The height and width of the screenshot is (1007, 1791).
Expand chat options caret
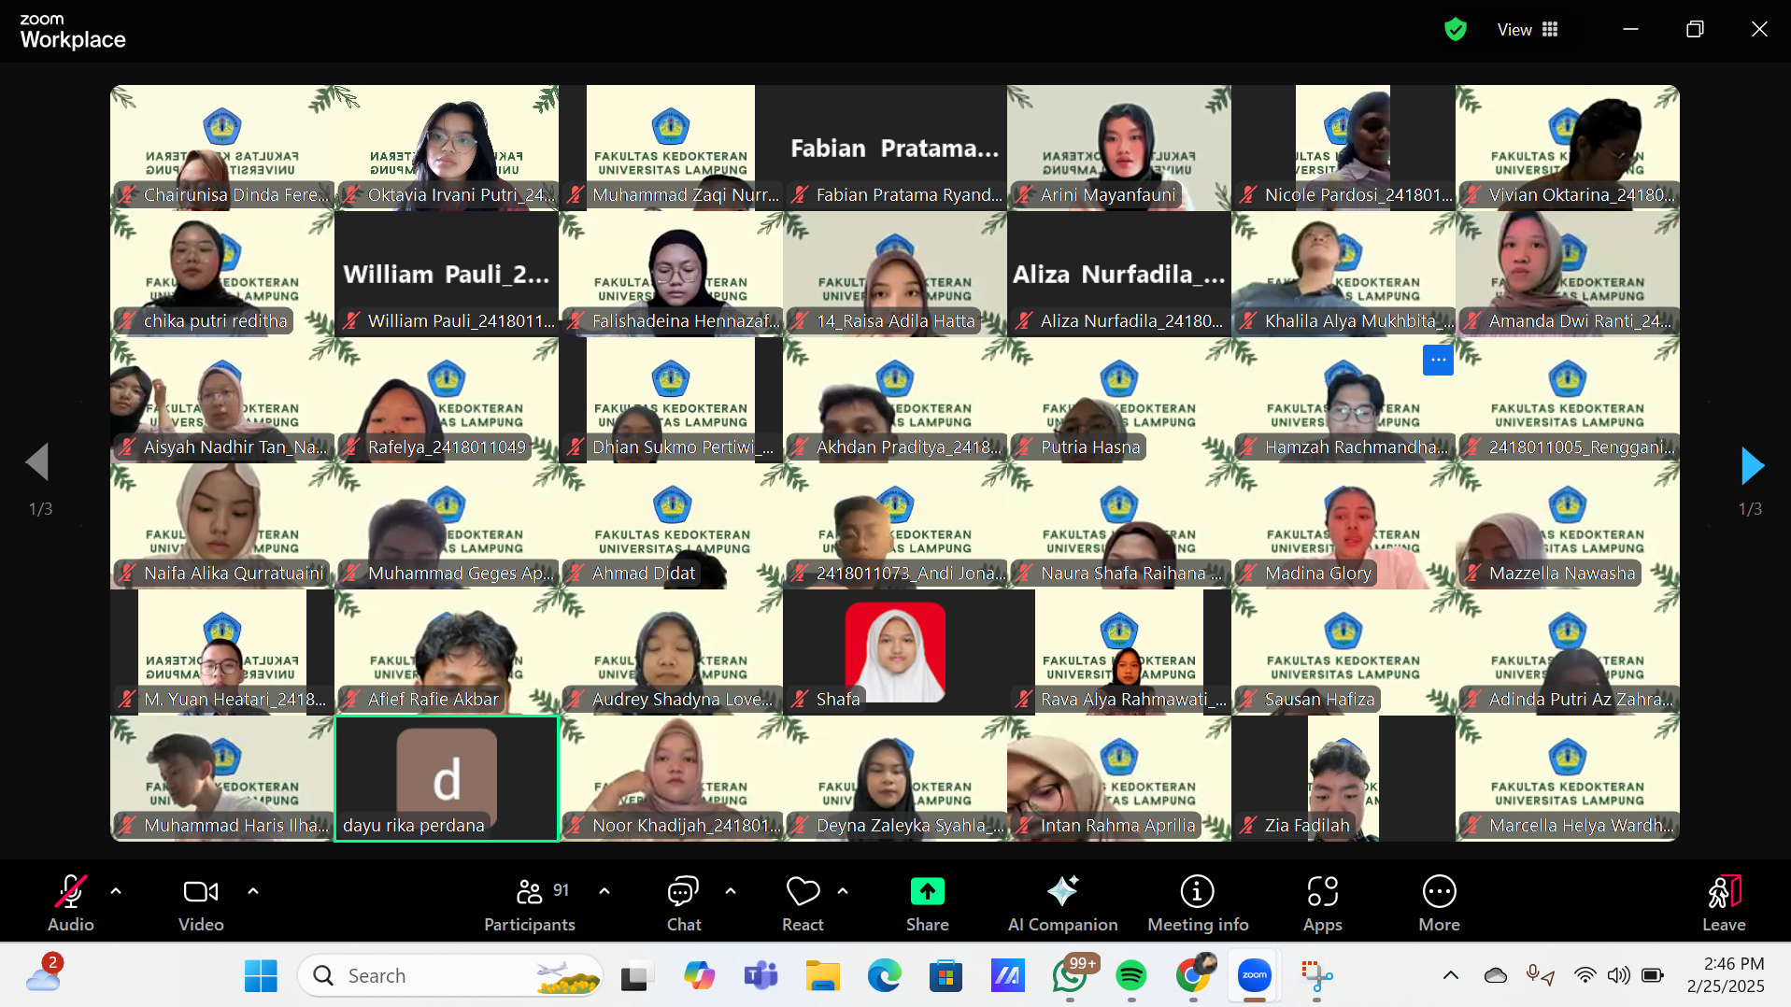(731, 891)
